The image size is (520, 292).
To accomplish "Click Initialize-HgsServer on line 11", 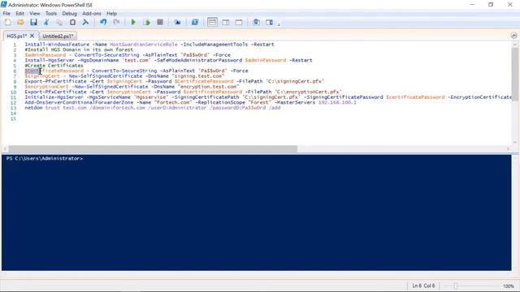I will pyautogui.click(x=54, y=97).
